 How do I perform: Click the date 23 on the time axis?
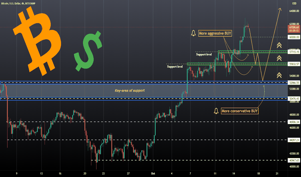[x=103, y=173]
